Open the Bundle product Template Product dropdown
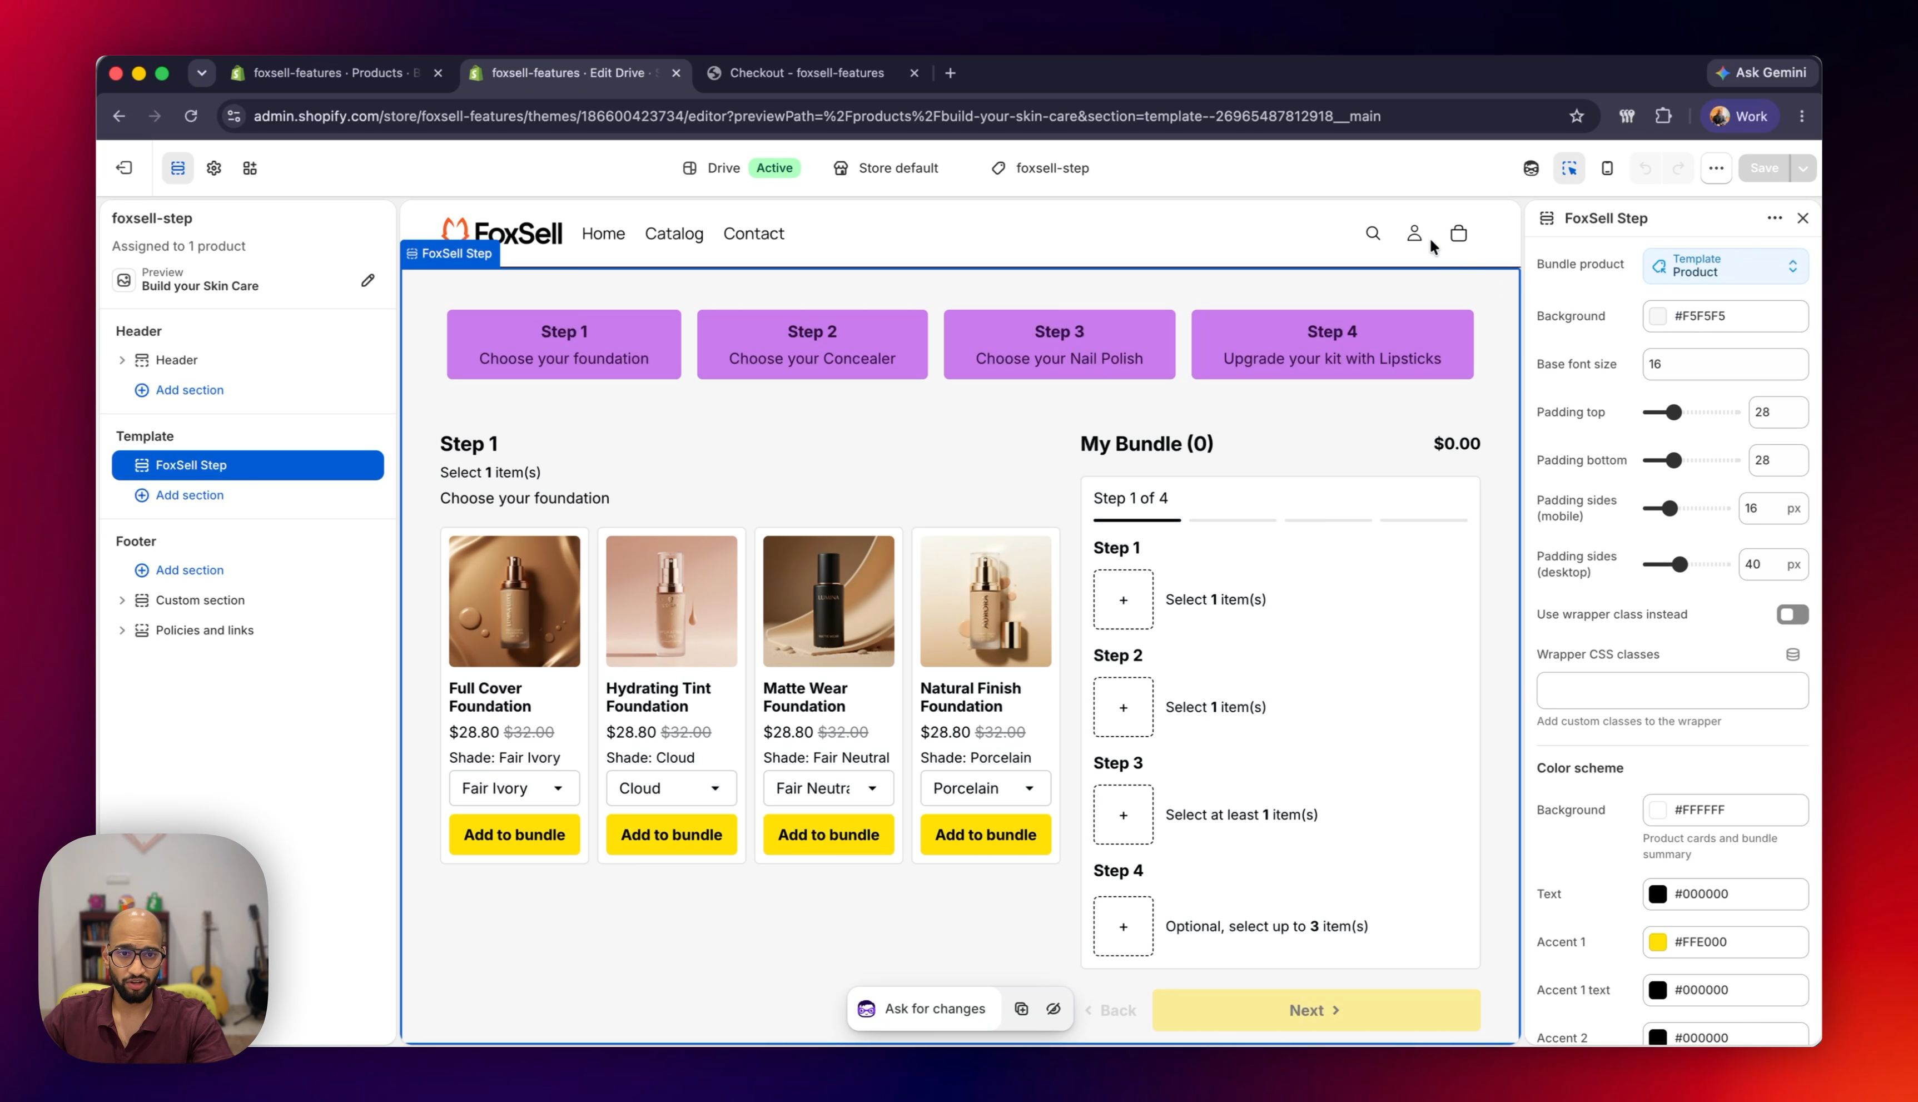 point(1725,266)
